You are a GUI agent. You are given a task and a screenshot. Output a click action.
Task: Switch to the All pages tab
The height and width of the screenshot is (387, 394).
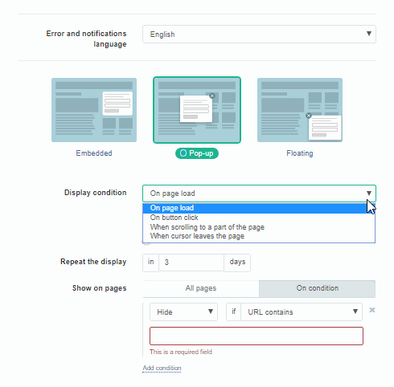coord(201,288)
